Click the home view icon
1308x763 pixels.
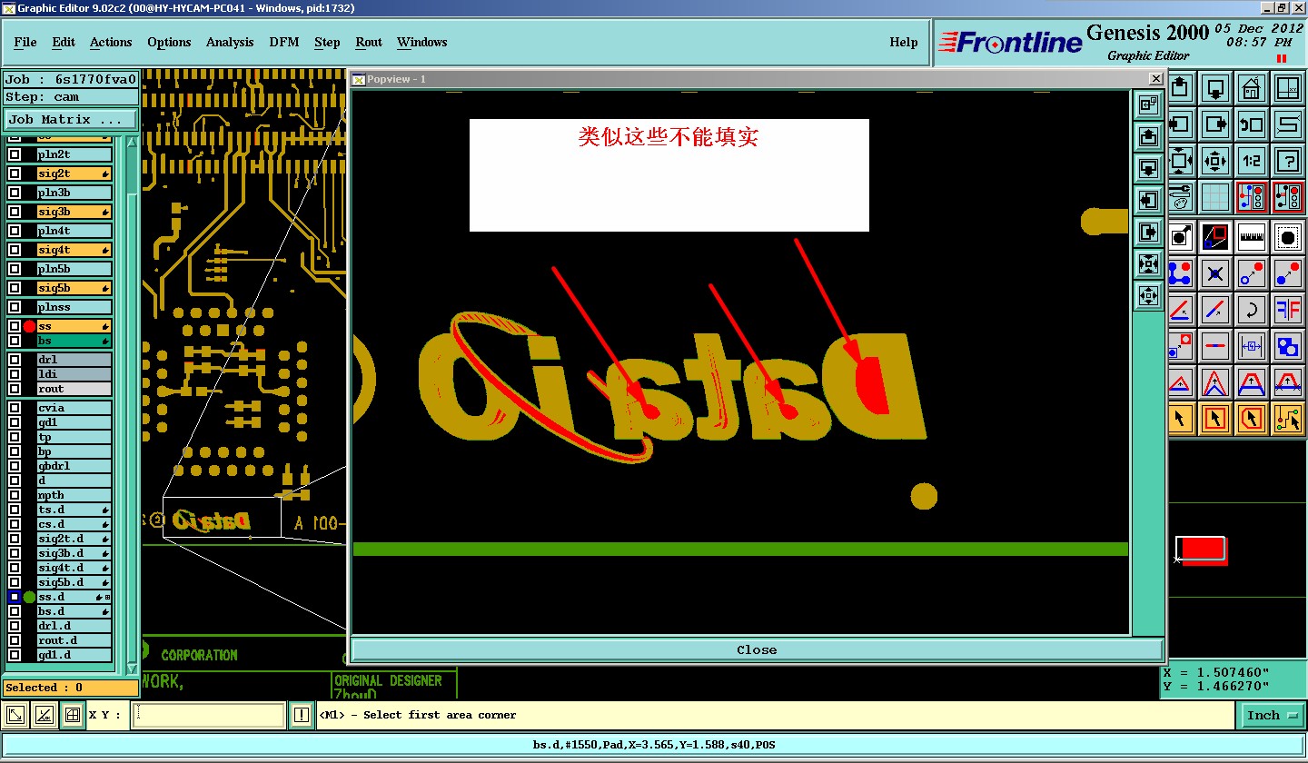[1251, 88]
